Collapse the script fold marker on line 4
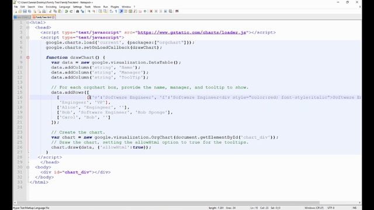 point(27,37)
